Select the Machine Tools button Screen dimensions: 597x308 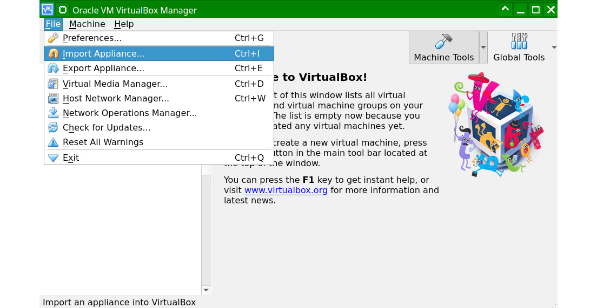coord(443,47)
